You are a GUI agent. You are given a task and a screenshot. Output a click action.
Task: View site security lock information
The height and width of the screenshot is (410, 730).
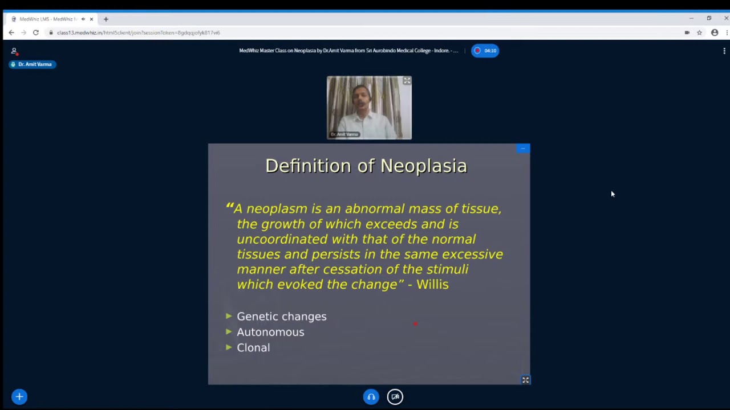tap(51, 32)
